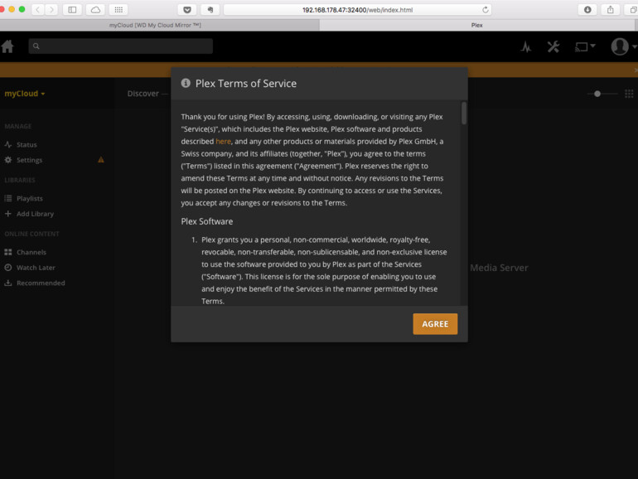Dismiss the orange notification banner

[x=636, y=70]
